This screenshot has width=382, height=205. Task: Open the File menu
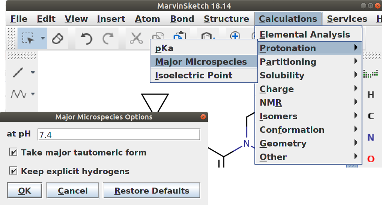(x=19, y=19)
